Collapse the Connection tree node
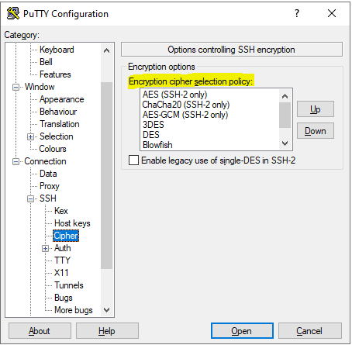The height and width of the screenshot is (345, 352). pyautogui.click(x=16, y=162)
